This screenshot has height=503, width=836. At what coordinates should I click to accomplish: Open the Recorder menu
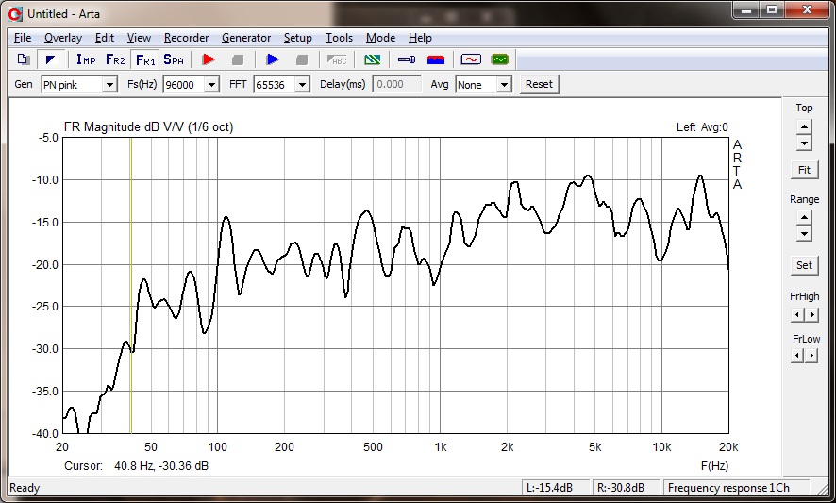(x=186, y=38)
